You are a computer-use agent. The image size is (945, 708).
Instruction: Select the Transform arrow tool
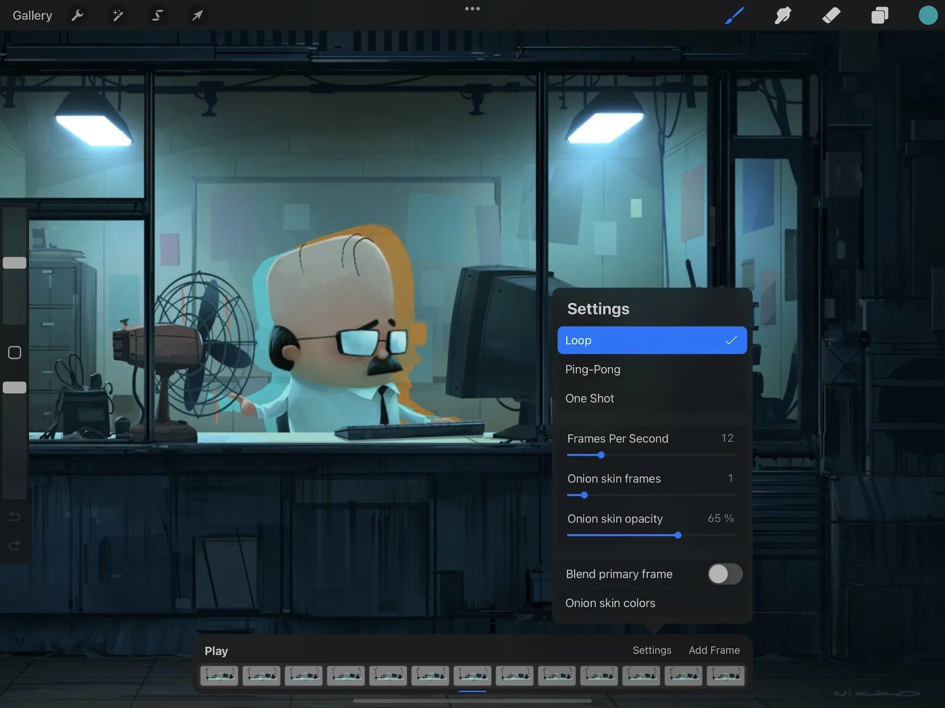[197, 15]
